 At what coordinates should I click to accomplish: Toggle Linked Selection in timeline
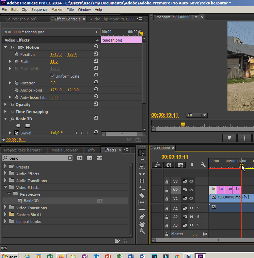(180, 165)
